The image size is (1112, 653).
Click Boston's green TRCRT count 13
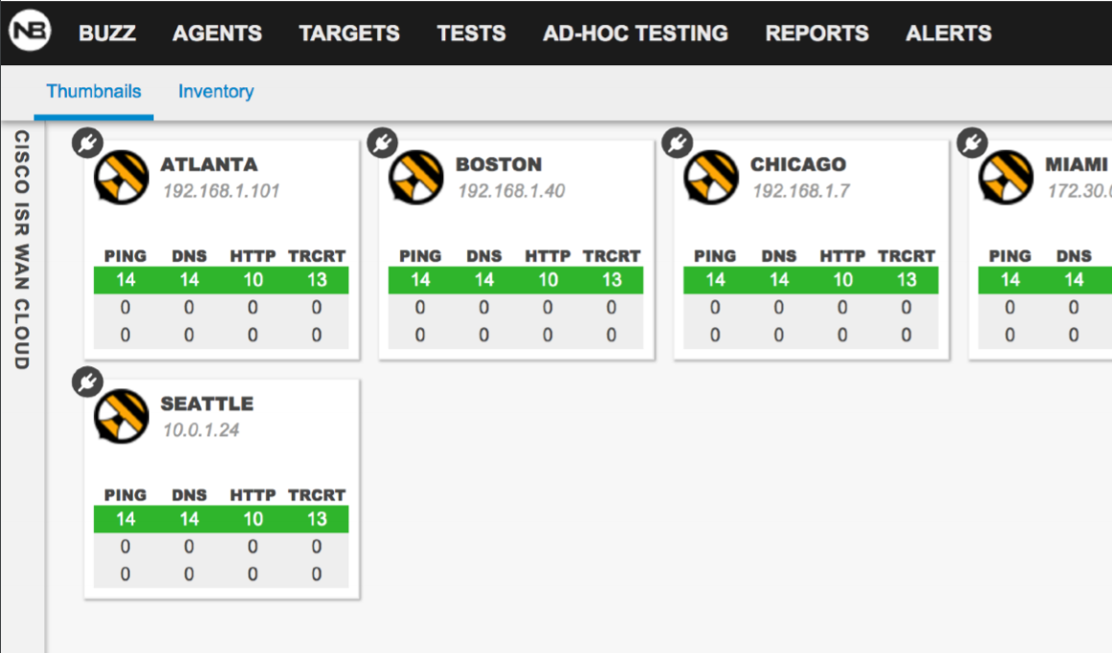click(612, 280)
